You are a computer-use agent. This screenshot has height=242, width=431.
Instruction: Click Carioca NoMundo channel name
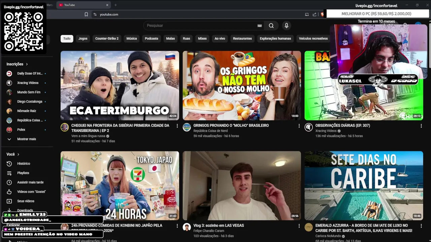[328, 236]
